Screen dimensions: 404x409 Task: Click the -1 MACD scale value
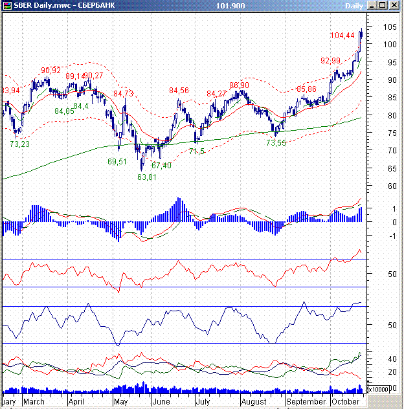pyautogui.click(x=392, y=236)
